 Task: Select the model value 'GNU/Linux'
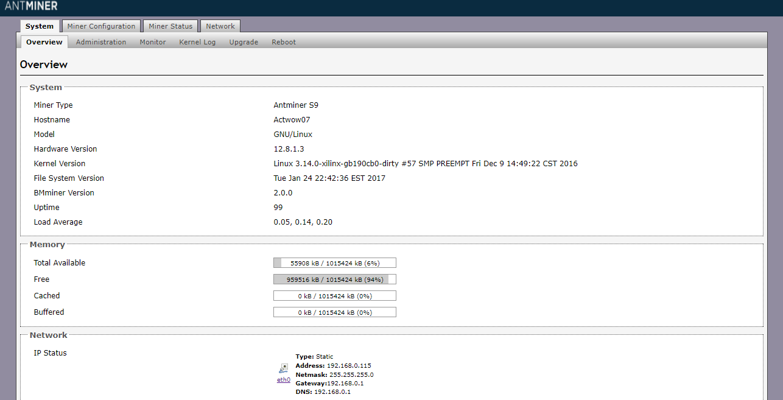pos(293,135)
